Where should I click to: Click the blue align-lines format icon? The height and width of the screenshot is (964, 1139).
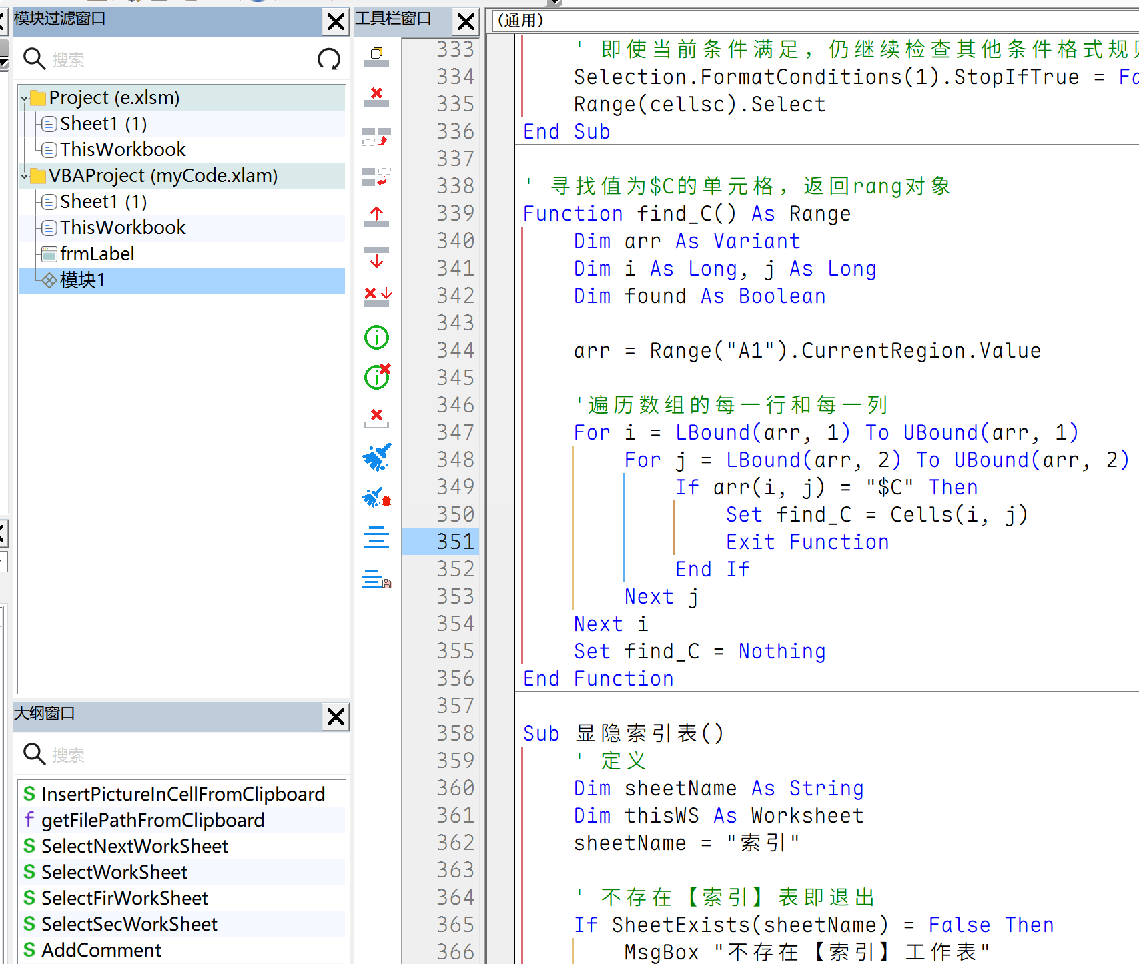pos(376,538)
